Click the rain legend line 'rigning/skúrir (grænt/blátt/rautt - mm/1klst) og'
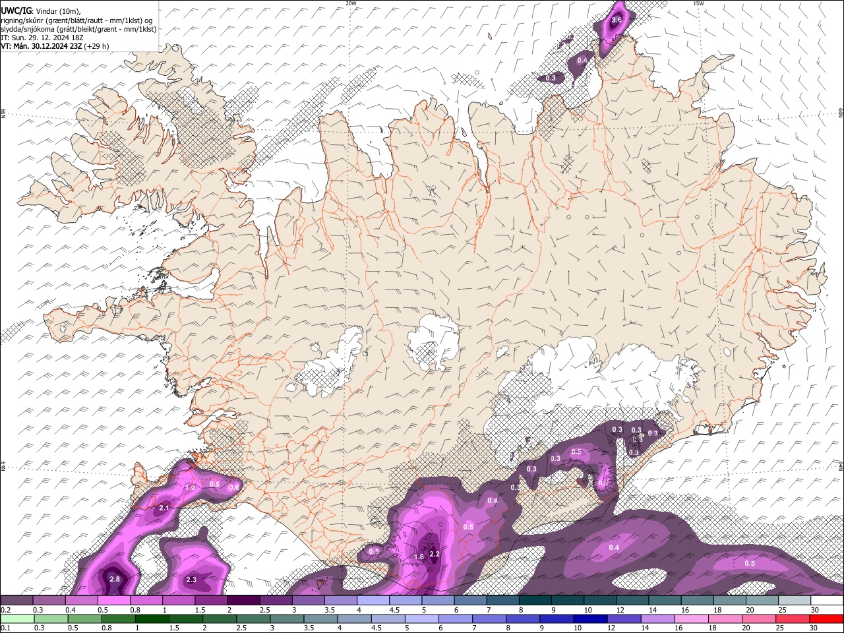Image resolution: width=844 pixels, height=633 pixels. (x=76, y=20)
